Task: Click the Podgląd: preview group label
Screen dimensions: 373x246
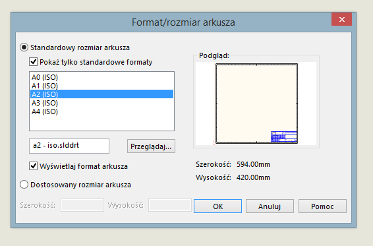Action: (x=214, y=55)
